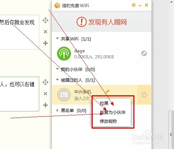
Task: Click into the text box containing 然后你就会发现
Action: [20, 32]
